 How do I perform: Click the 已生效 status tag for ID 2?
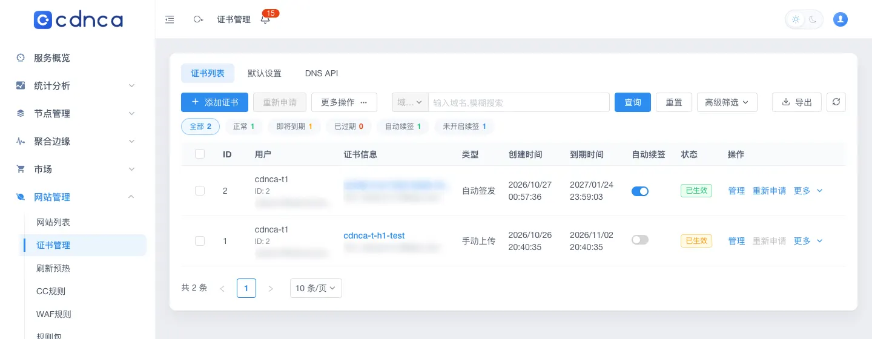(x=696, y=191)
